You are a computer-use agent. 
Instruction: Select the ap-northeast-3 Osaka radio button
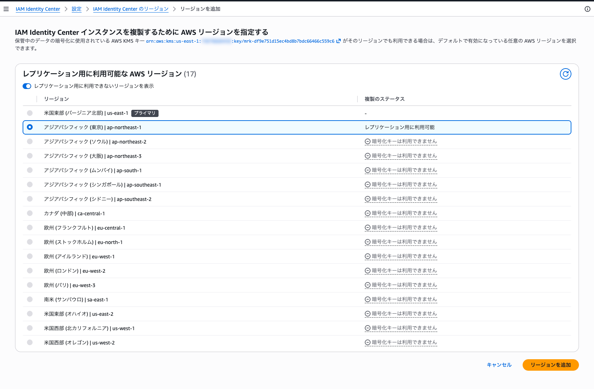(x=30, y=156)
